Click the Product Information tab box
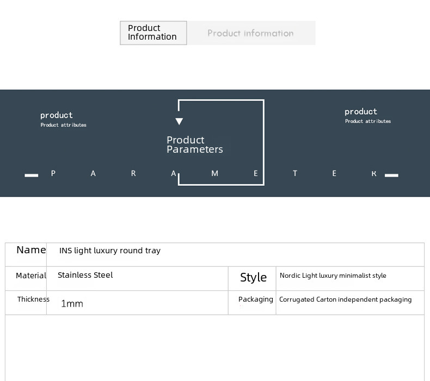The image size is (430, 381). (153, 33)
